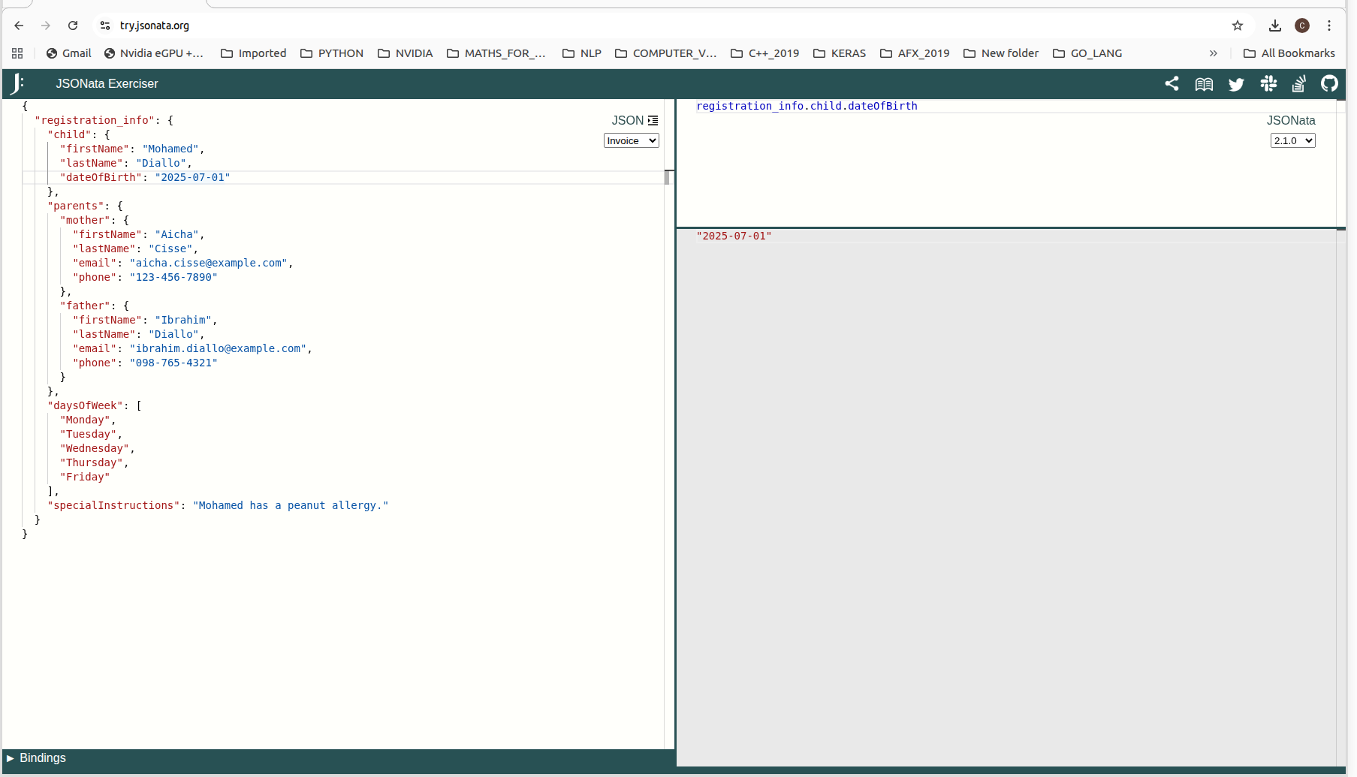Click the share expression icon
Screen dimensions: 1357x777
tap(1172, 83)
